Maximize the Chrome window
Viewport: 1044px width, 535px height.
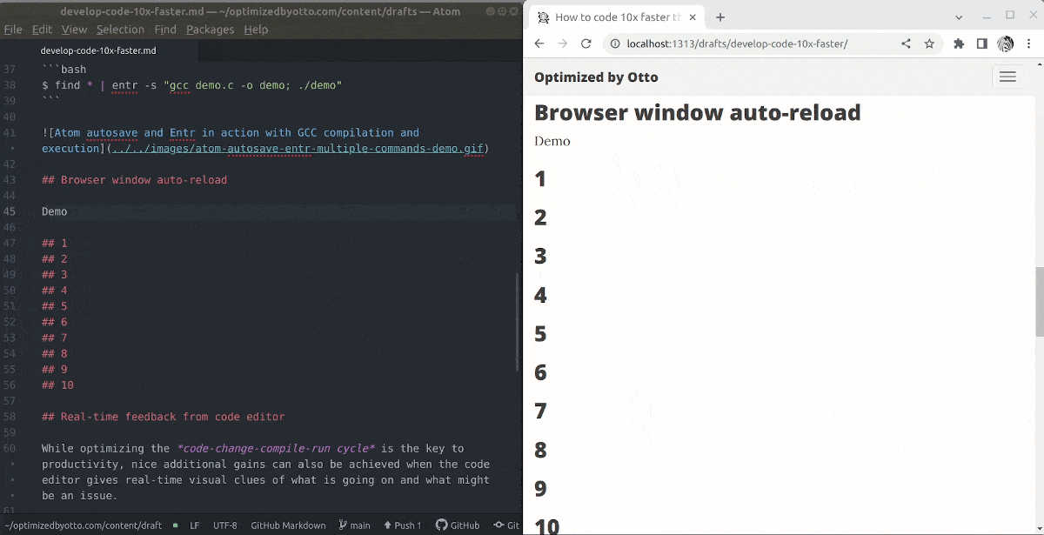point(1010,15)
